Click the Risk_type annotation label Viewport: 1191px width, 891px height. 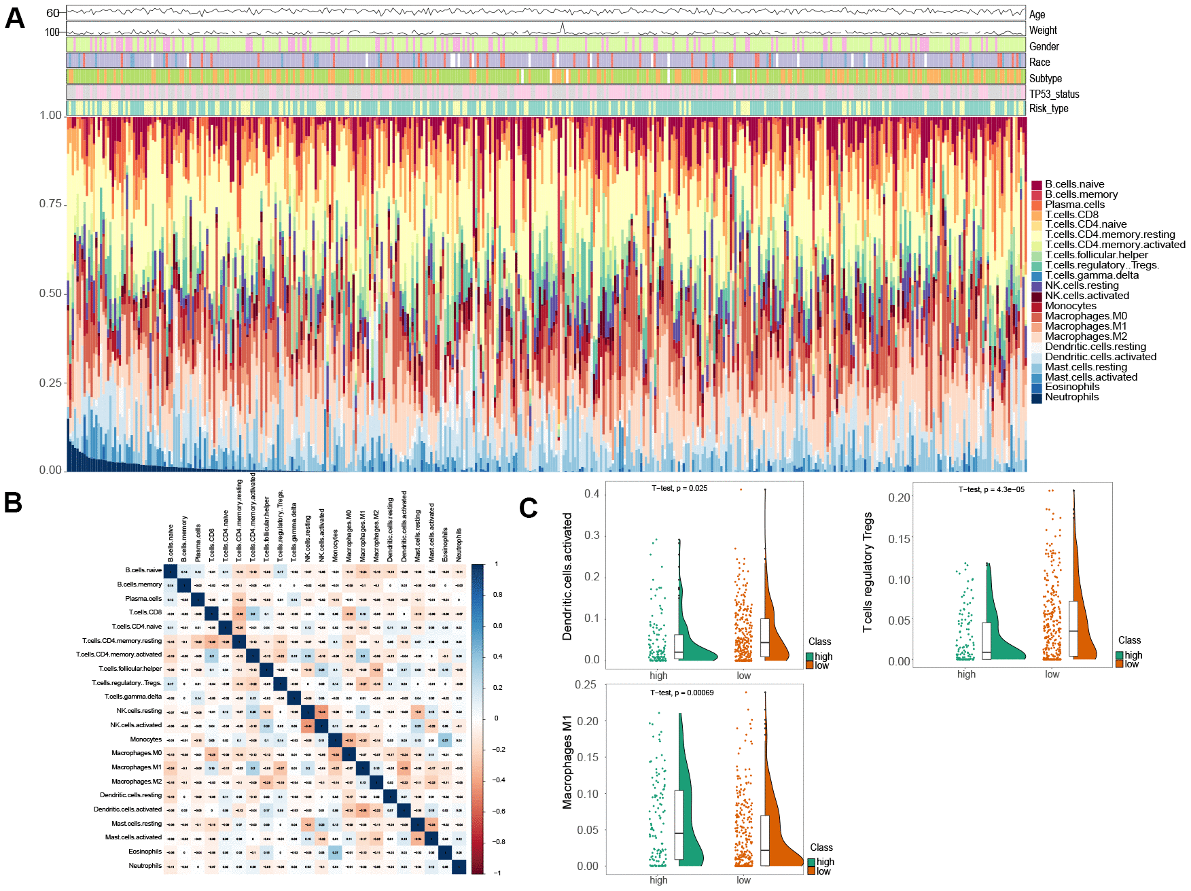click(x=1048, y=108)
